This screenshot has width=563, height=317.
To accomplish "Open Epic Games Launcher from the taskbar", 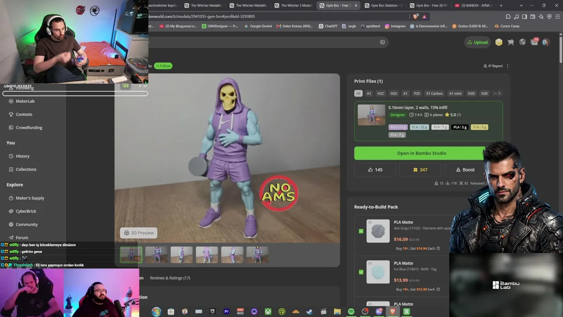I will coord(212,312).
